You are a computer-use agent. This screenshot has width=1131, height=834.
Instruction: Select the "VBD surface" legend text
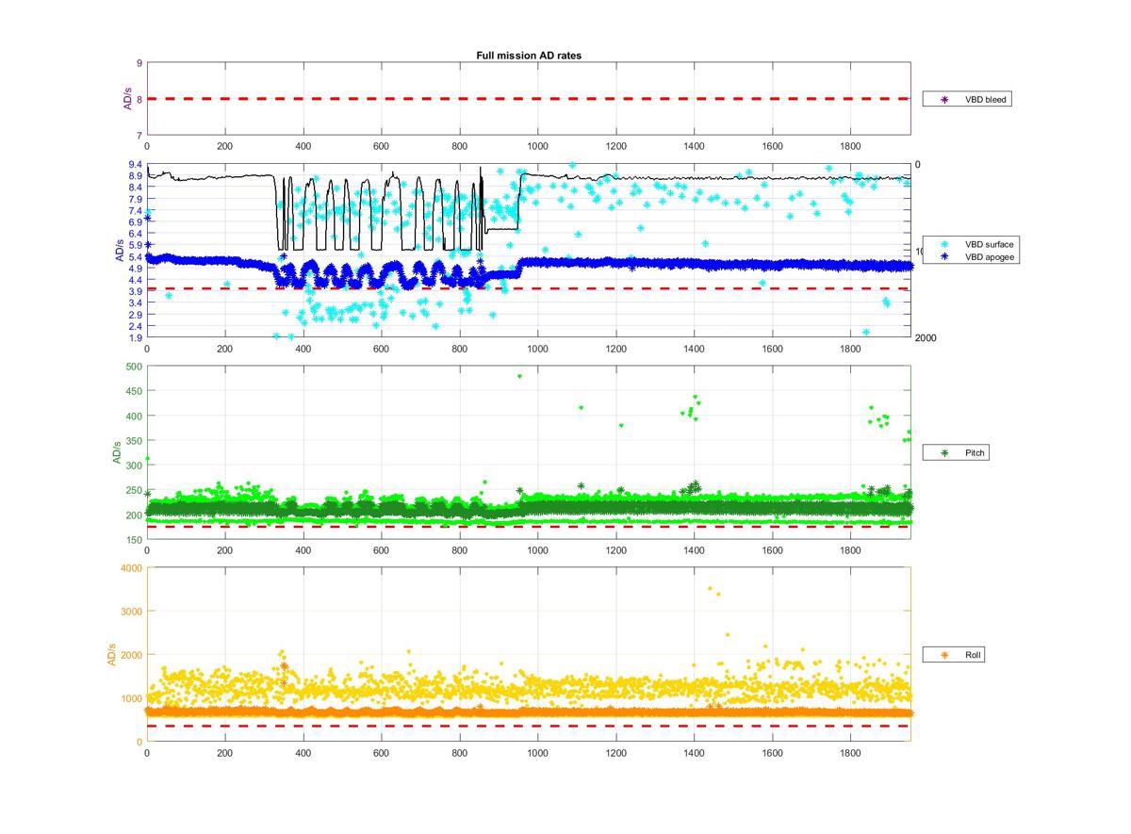[989, 244]
